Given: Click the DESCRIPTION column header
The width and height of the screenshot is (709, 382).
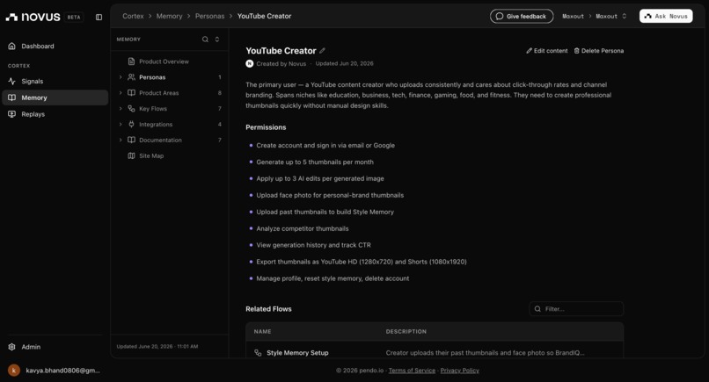Looking at the screenshot, I should tap(406, 331).
